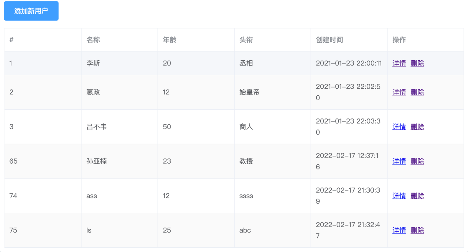
Task: Remove 吕不韦 using 删除 link
Action: 417,127
